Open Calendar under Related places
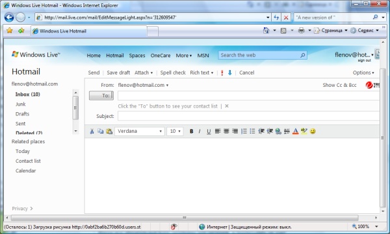This screenshot has width=390, height=234. [25, 170]
